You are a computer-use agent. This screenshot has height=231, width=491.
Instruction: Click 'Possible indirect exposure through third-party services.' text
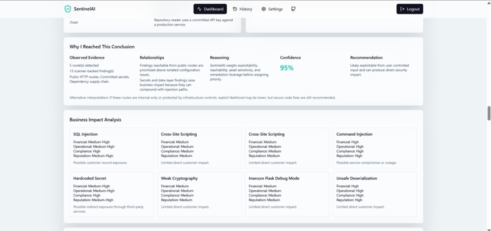[x=108, y=209]
